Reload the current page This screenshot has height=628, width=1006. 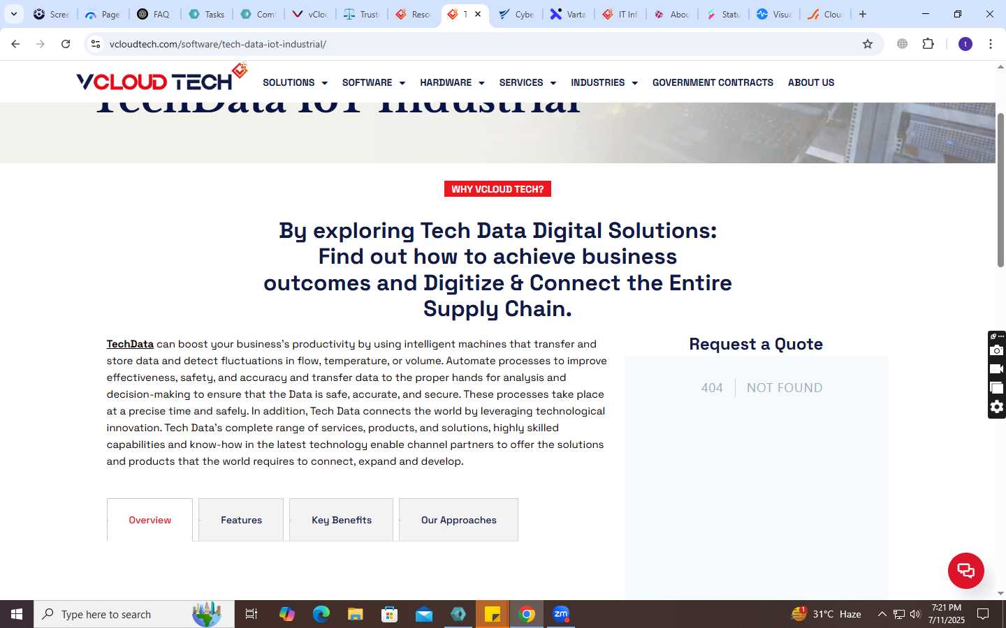66,44
